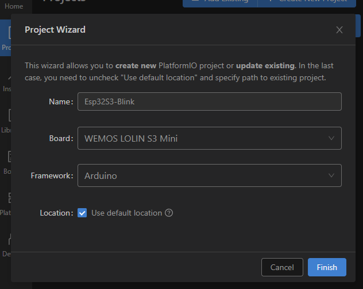Click the Home item in the sidebar
Viewport: 363px width, 289px height.
pyautogui.click(x=14, y=6)
